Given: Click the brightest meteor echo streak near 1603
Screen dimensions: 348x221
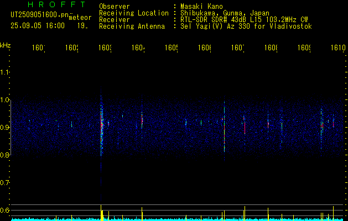Looking at the screenshot, I should coord(101,125).
